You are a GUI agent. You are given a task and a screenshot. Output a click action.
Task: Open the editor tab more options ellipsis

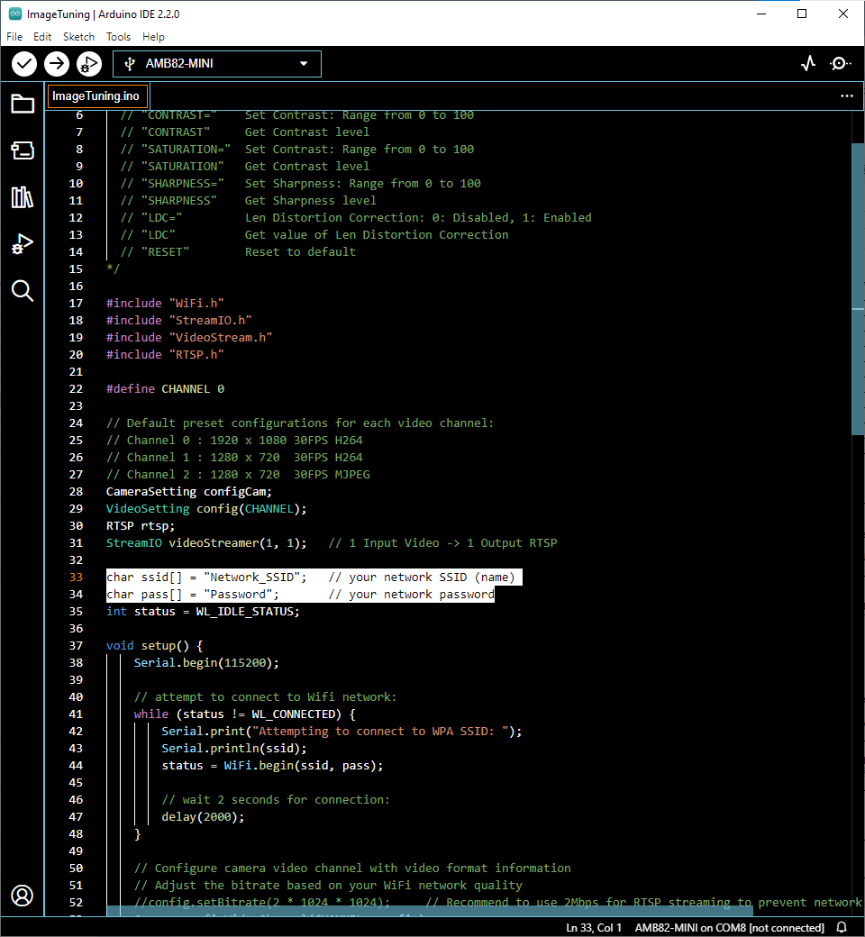(846, 96)
